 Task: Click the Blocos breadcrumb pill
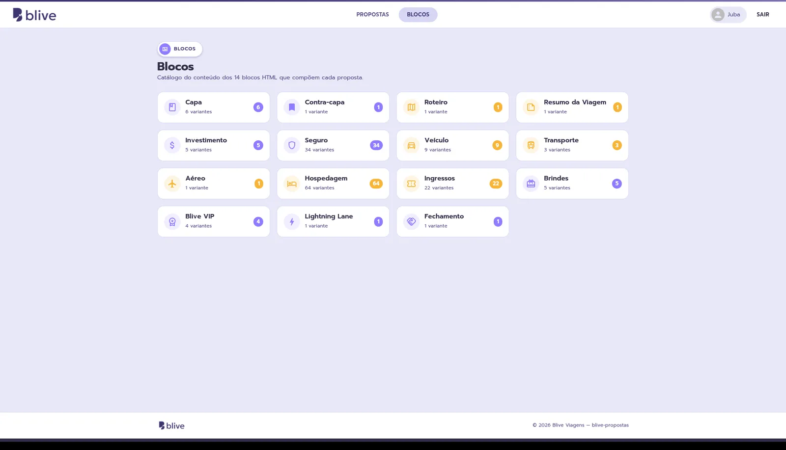coord(180,49)
